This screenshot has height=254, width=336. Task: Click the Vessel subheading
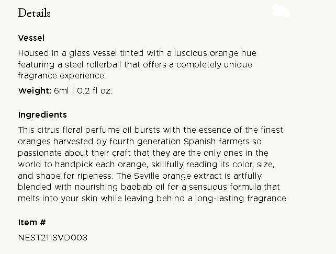tap(31, 38)
